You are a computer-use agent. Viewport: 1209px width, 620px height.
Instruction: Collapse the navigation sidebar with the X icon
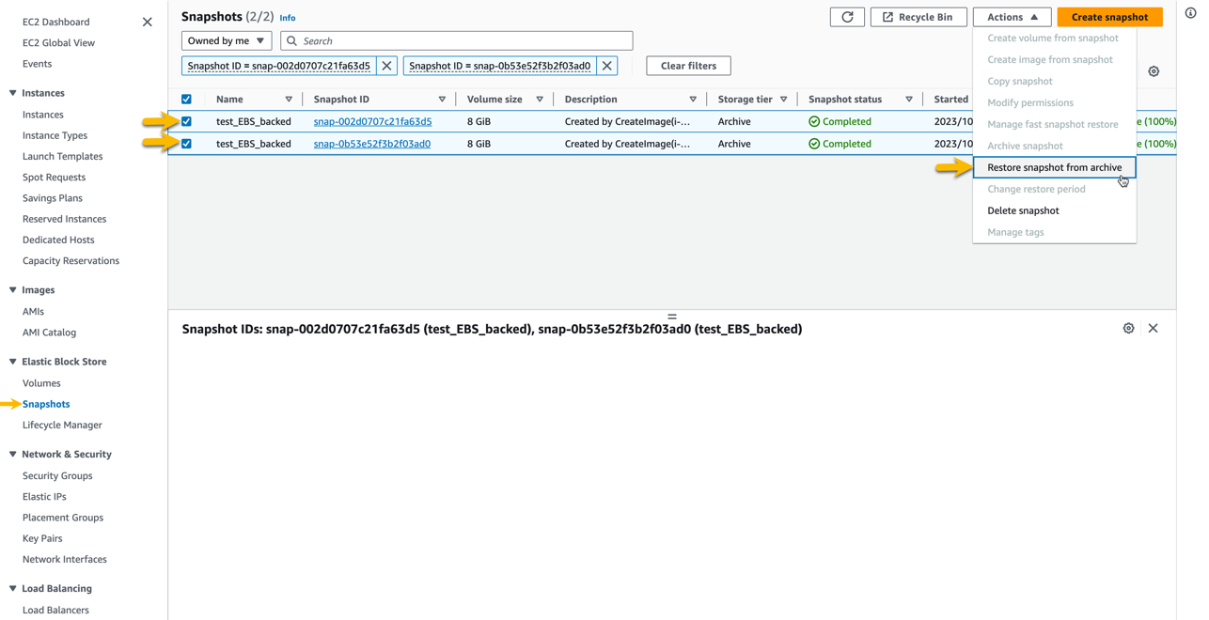click(147, 21)
